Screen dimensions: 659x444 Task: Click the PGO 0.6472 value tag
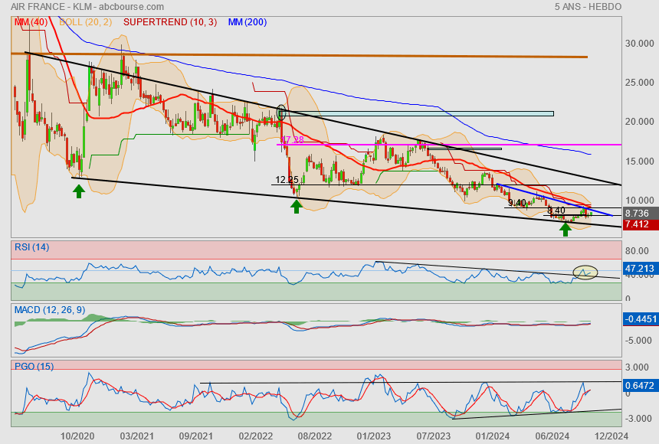pos(639,385)
